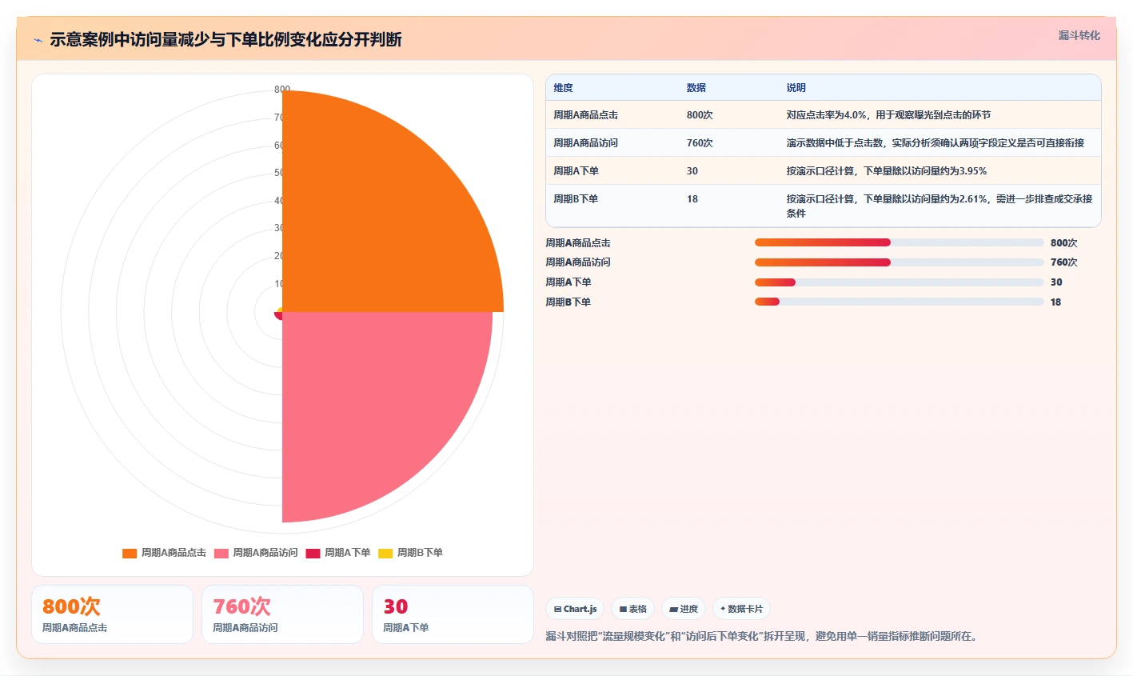This screenshot has width=1133, height=676.
Task: Click the 800 axis label on chart
Action: click(x=282, y=90)
